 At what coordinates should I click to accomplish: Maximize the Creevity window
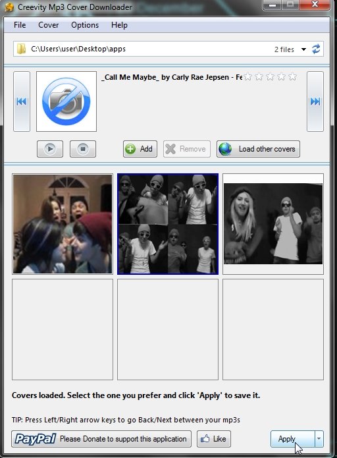tap(290, 5)
